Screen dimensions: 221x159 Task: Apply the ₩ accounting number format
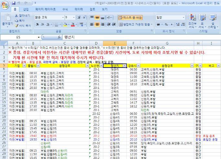click(158, 25)
